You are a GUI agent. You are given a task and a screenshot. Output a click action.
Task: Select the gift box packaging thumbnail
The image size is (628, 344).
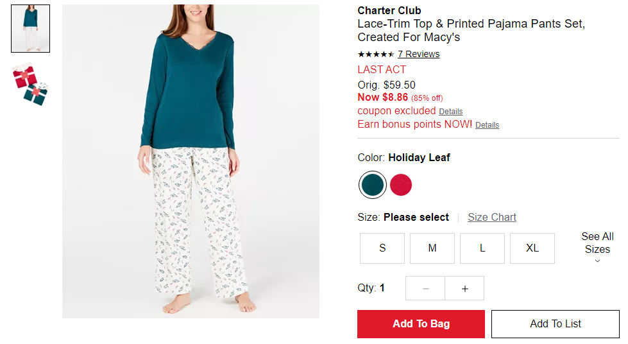click(30, 85)
